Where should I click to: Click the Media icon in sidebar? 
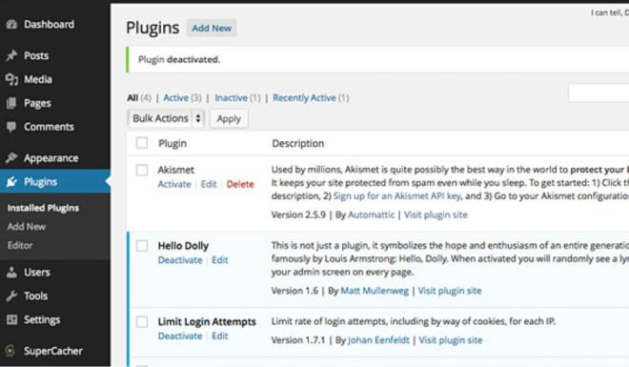click(x=11, y=79)
